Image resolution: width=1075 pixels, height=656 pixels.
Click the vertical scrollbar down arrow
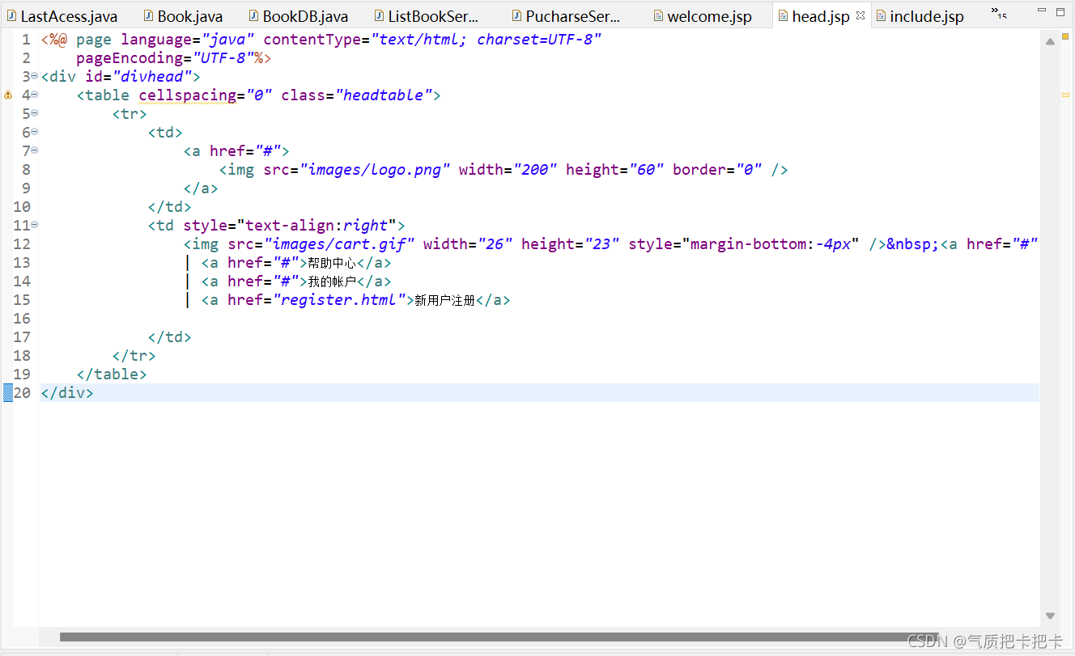point(1050,616)
